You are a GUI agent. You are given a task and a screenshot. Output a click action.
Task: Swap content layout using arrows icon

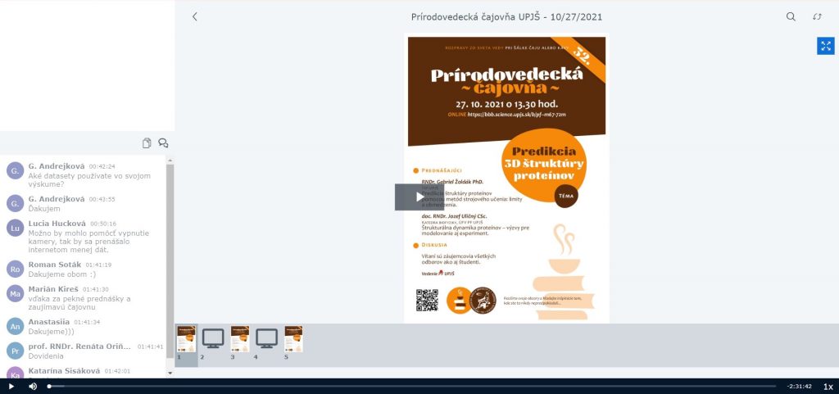817,16
